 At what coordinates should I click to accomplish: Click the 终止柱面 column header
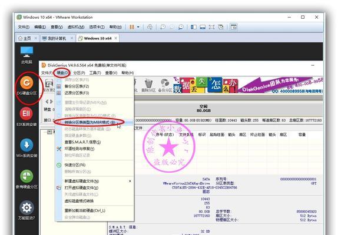257,135
